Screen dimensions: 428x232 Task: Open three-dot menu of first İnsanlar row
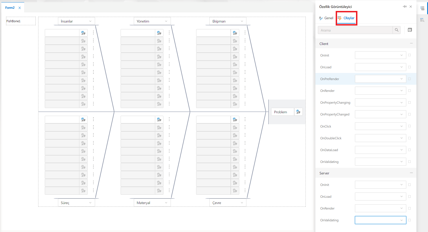93,33
